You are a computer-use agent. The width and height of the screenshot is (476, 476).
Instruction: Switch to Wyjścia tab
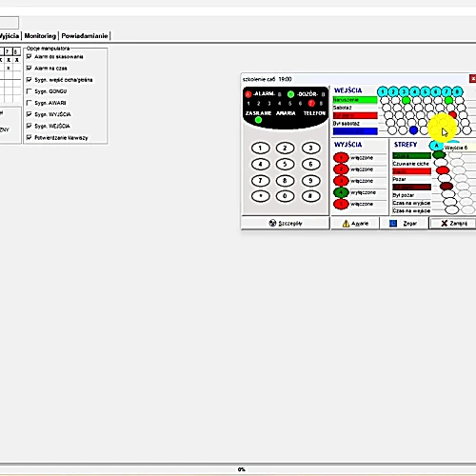10,36
